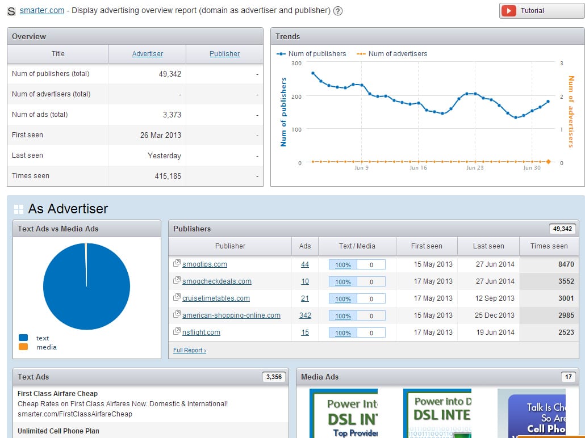Click the 415,185 Times seen value

click(x=168, y=176)
